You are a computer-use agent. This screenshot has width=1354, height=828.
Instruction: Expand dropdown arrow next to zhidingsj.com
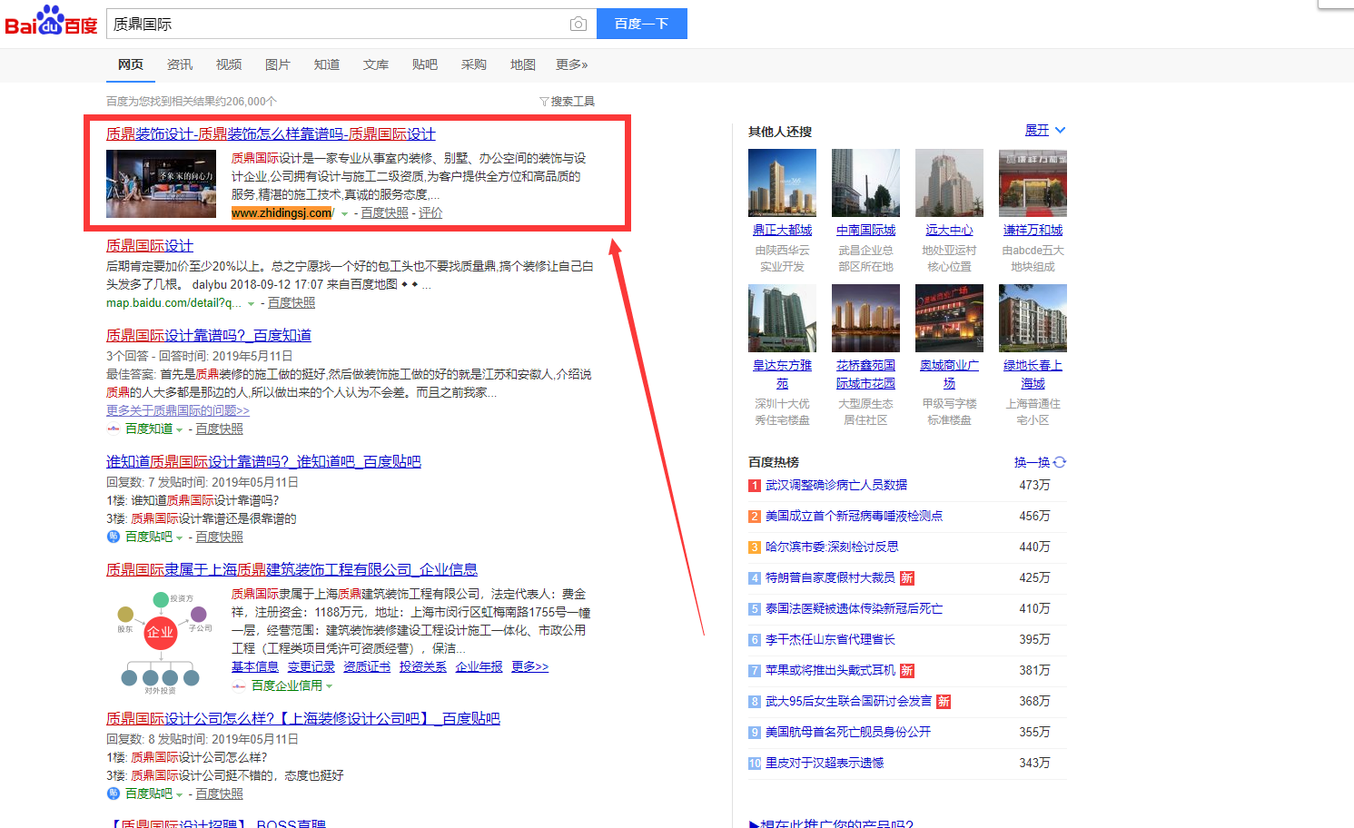point(344,213)
